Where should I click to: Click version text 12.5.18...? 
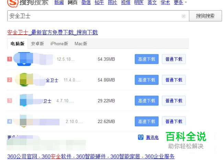click(x=66, y=59)
